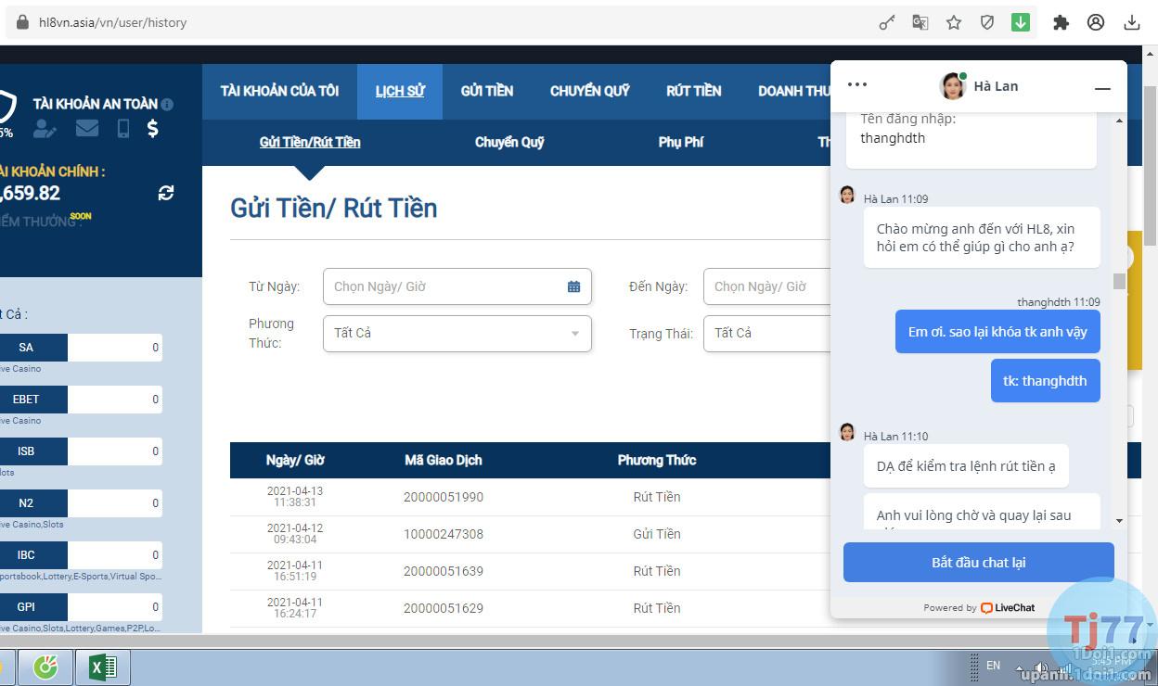Click the browser extensions puzzle icon
Image resolution: width=1158 pixels, height=686 pixels.
click(1061, 23)
